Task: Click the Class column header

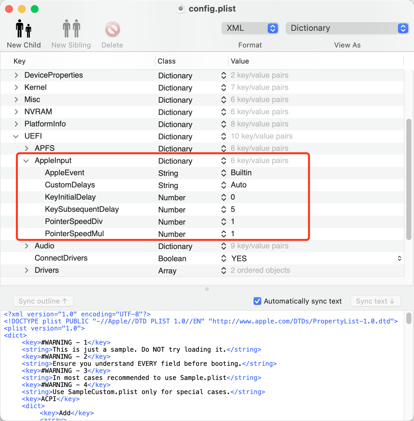Action: coord(167,61)
